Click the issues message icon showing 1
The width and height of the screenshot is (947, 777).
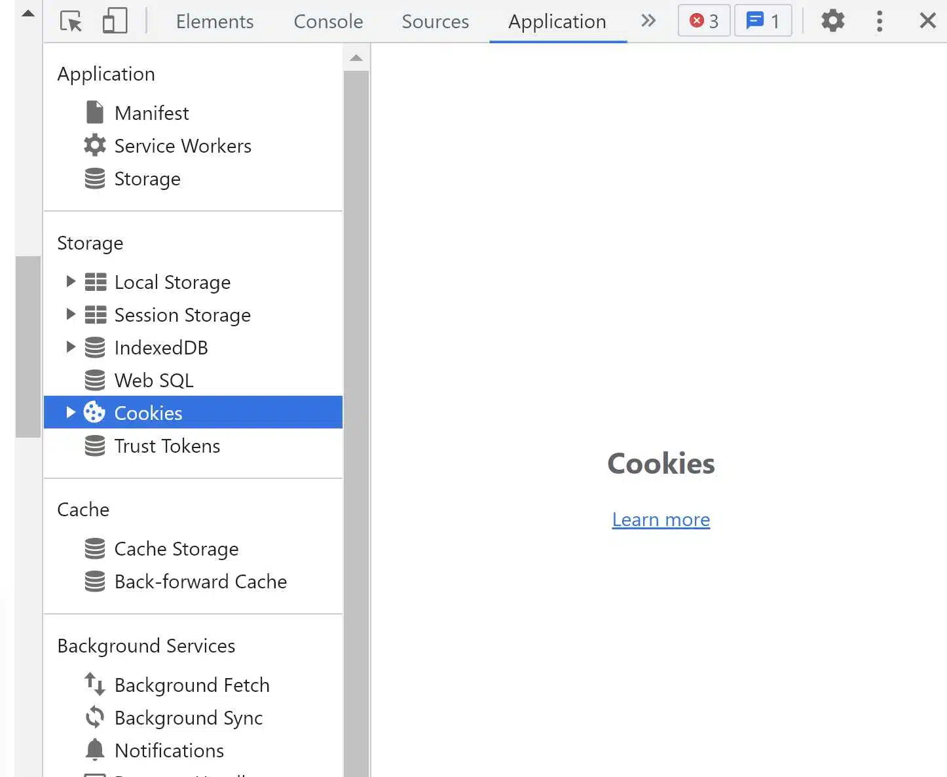pyautogui.click(x=762, y=20)
